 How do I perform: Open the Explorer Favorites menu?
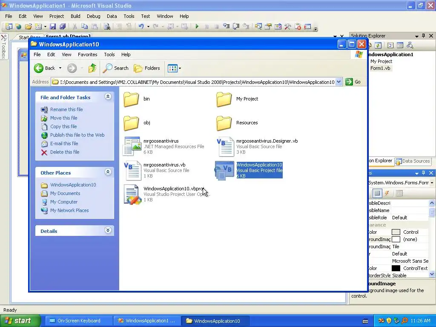88,54
